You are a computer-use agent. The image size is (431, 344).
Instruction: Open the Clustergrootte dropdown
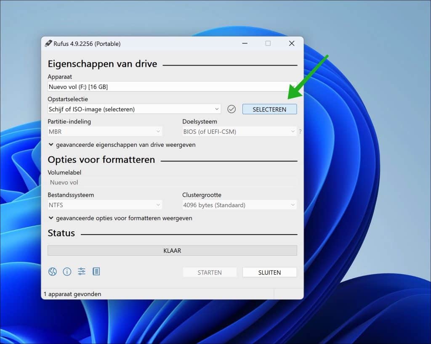pyautogui.click(x=239, y=205)
